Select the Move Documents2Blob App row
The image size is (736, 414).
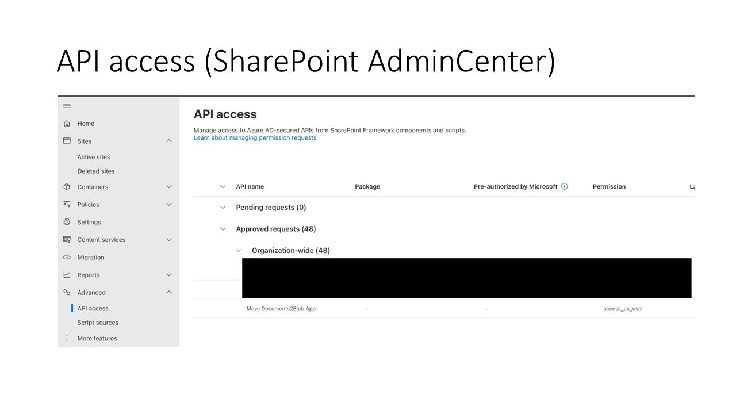(444, 309)
